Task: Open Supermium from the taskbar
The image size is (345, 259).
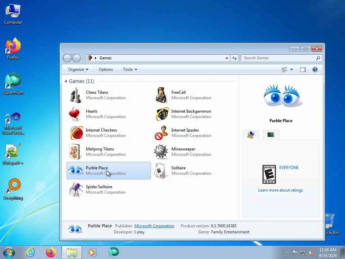Action: tap(114, 252)
